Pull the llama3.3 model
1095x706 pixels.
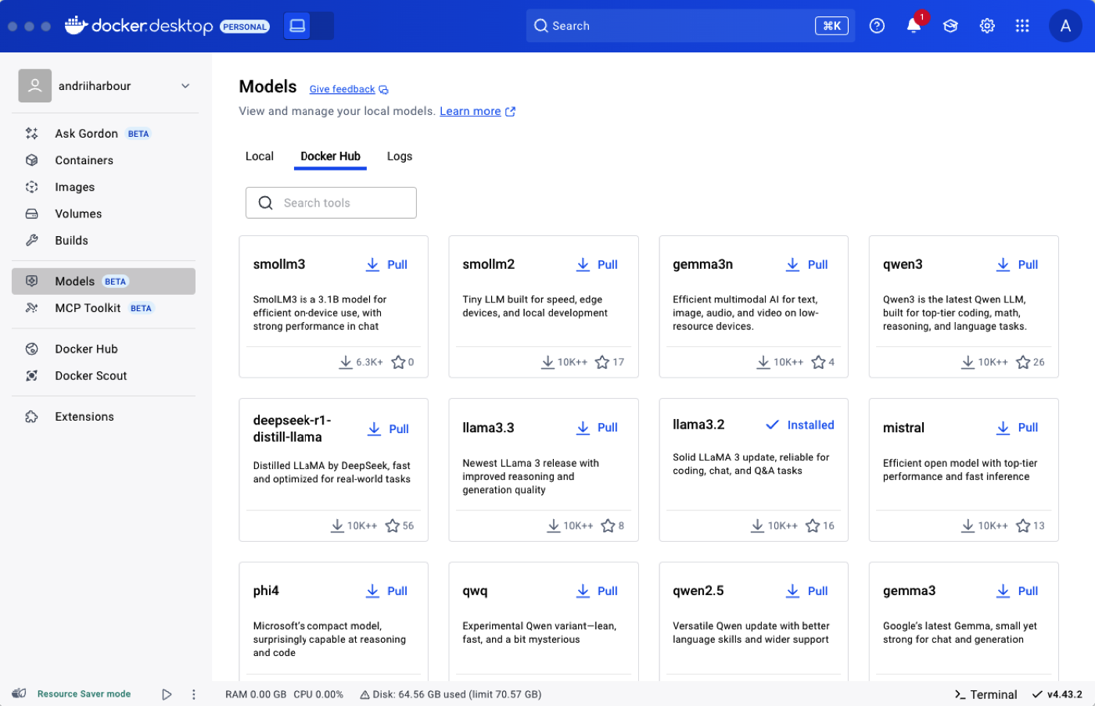coord(598,428)
